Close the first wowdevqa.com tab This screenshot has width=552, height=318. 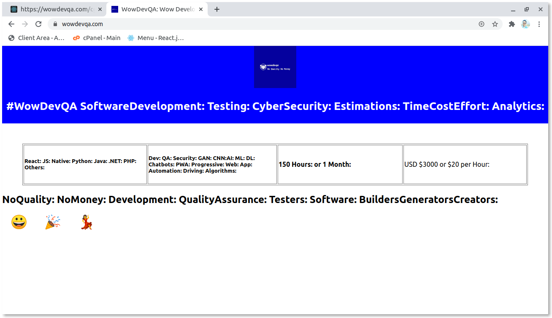click(x=100, y=9)
